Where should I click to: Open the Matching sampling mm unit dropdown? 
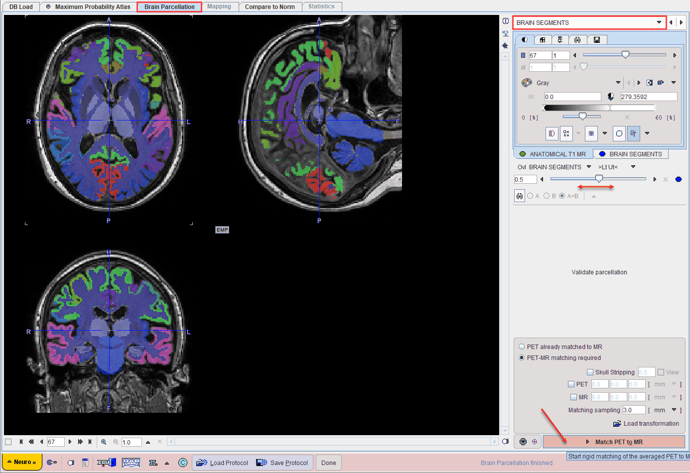pyautogui.click(x=674, y=410)
